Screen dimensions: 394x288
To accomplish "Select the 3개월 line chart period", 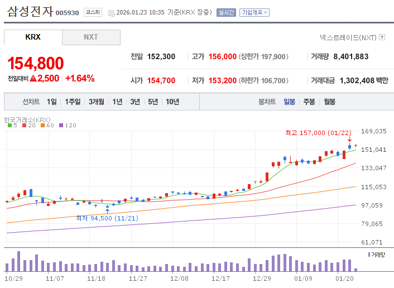I will (97, 102).
